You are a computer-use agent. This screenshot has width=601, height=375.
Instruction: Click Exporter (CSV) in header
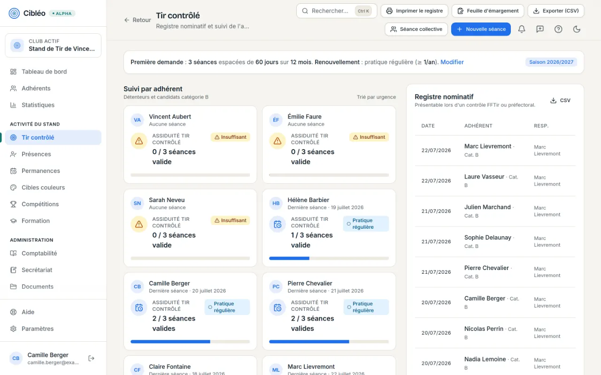[556, 11]
